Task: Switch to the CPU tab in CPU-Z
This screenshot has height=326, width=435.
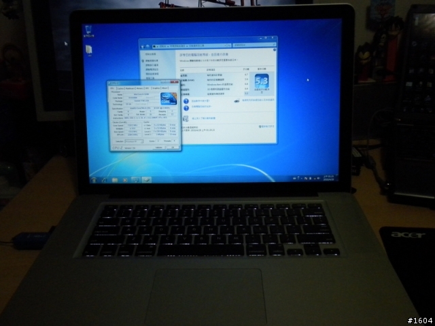Action: [111, 88]
